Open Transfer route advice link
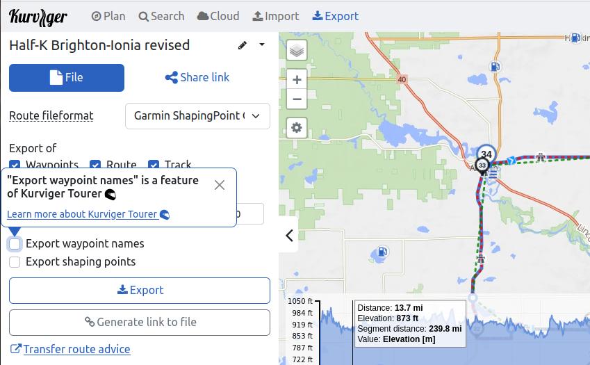 click(76, 349)
